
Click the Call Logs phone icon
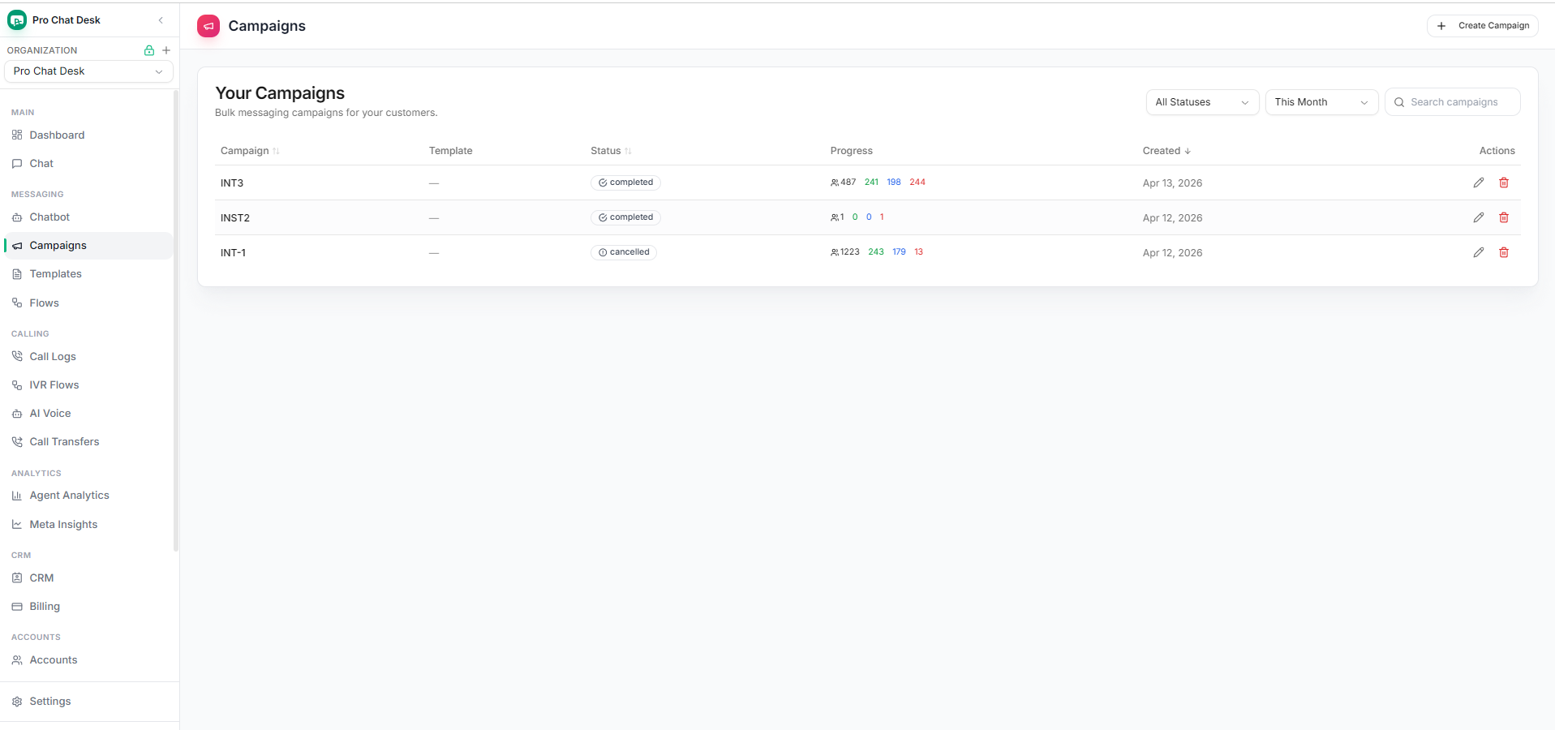point(17,357)
